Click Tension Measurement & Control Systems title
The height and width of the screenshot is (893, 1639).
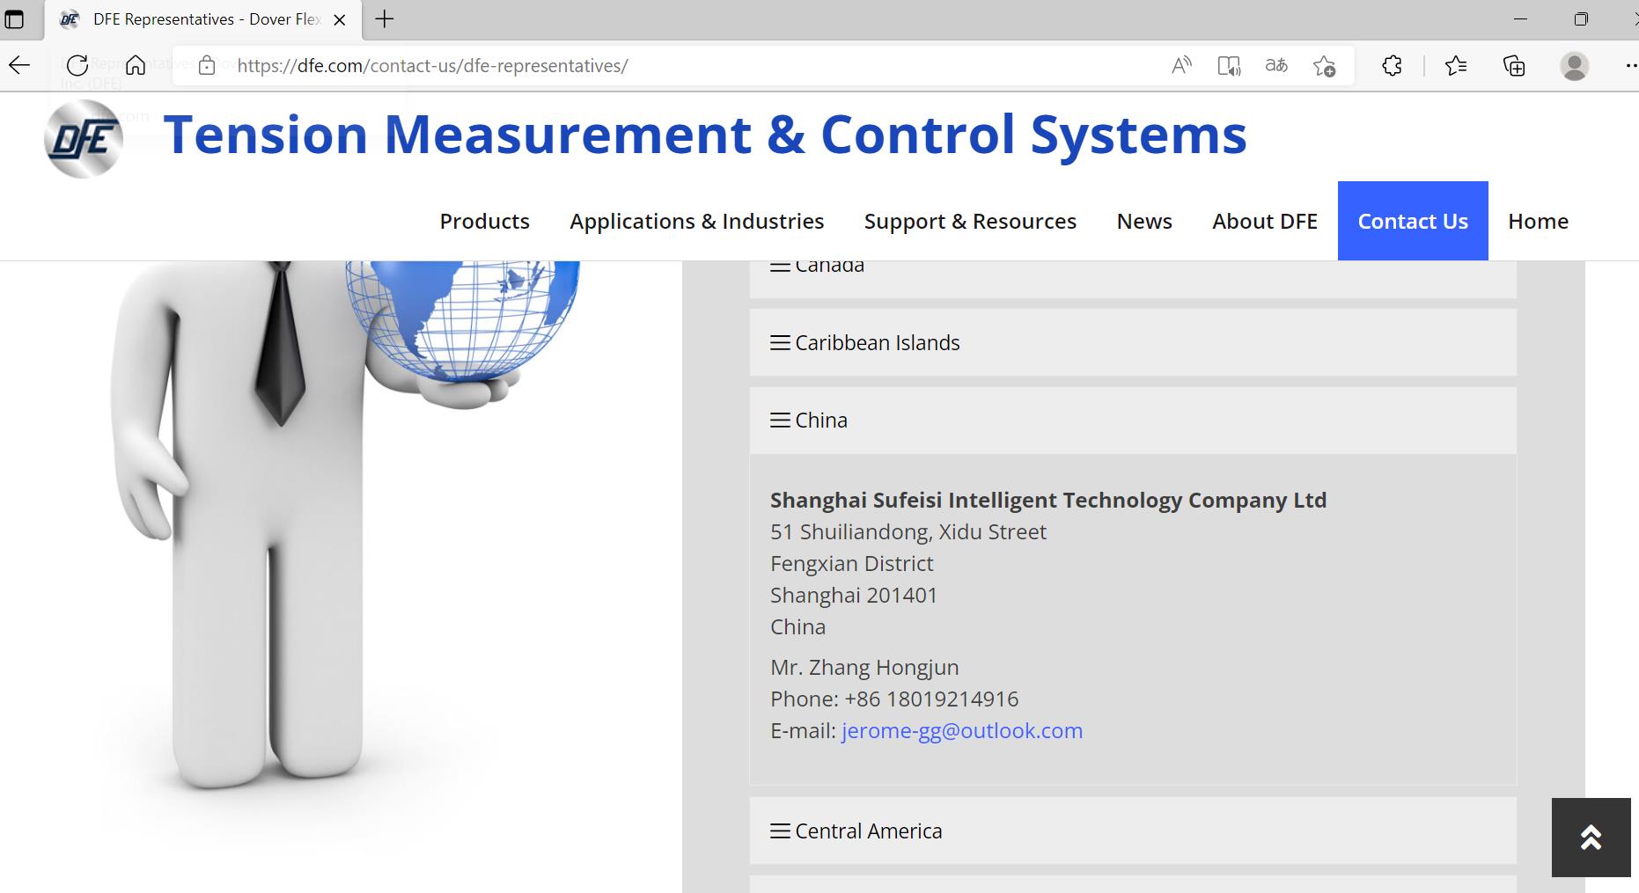click(x=705, y=135)
